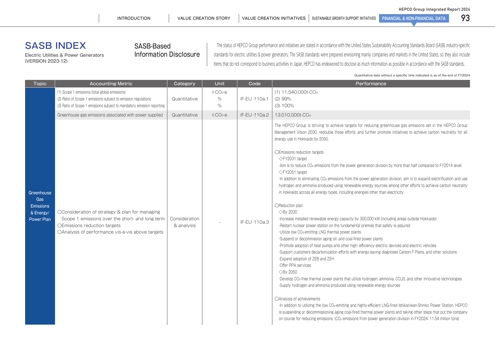Click 'Expand adoption of ZEB and ZEH' bullet
The image size is (495, 350).
[306, 259]
